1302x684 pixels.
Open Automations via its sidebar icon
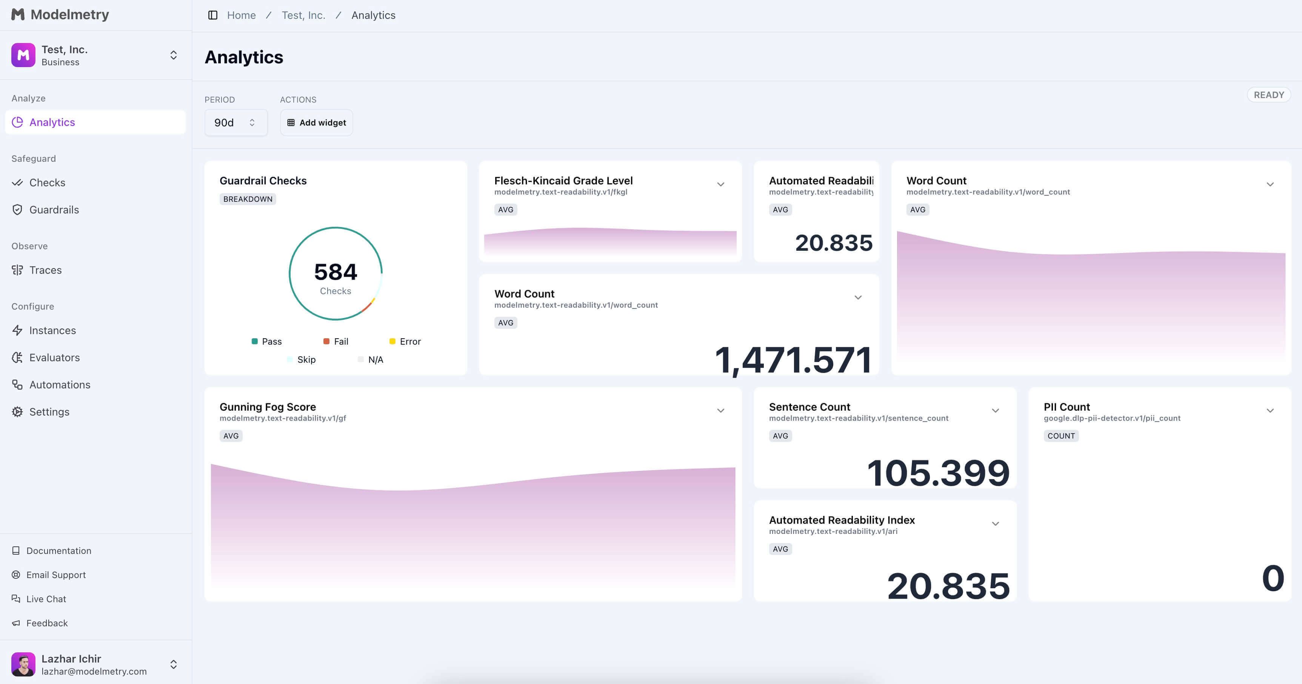coord(17,385)
